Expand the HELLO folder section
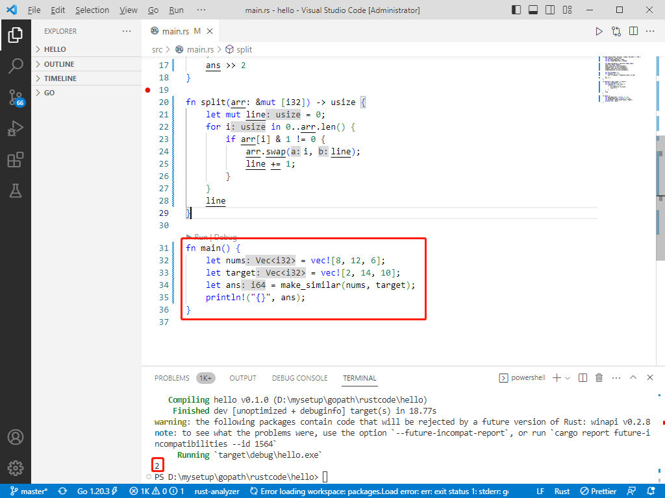 [86, 49]
